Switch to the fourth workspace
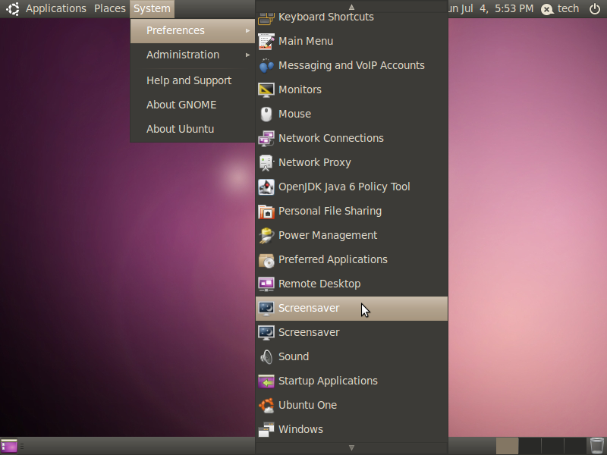This screenshot has height=455, width=607. click(575, 446)
